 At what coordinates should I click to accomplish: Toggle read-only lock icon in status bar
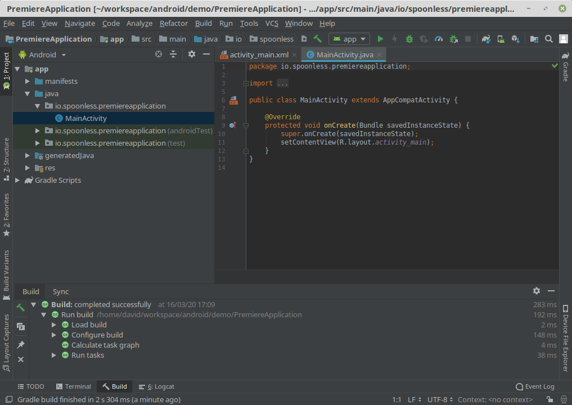(550, 399)
